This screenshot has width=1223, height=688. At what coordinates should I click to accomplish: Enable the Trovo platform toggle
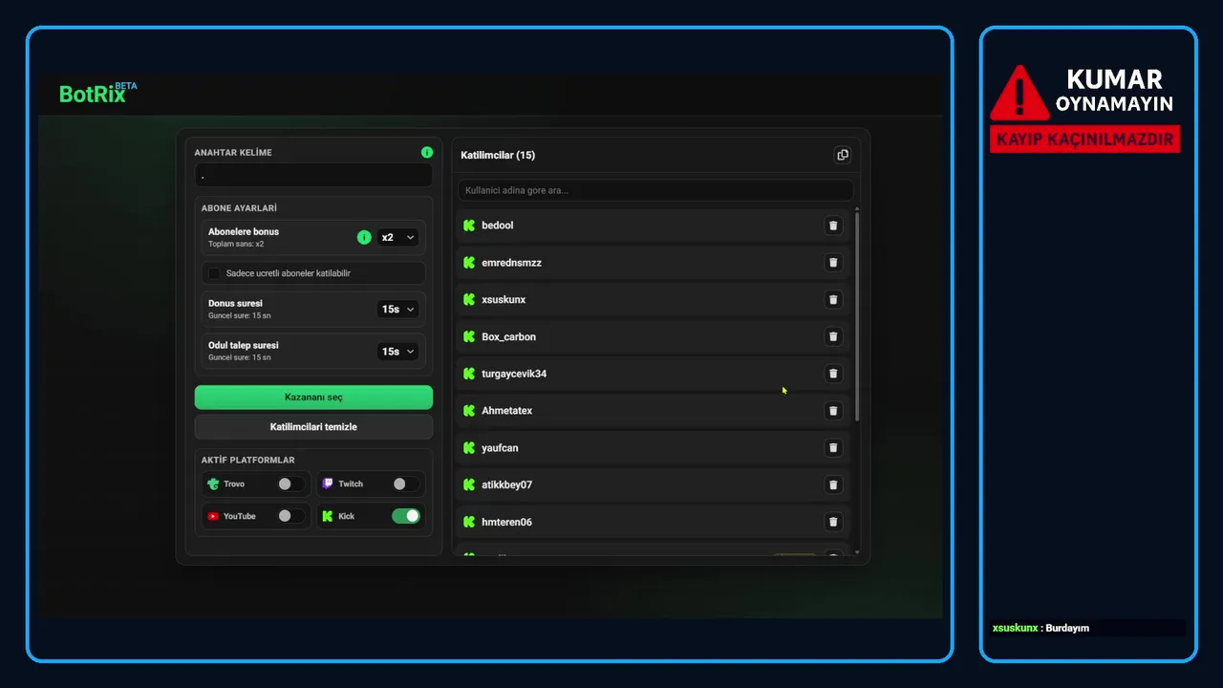click(291, 484)
